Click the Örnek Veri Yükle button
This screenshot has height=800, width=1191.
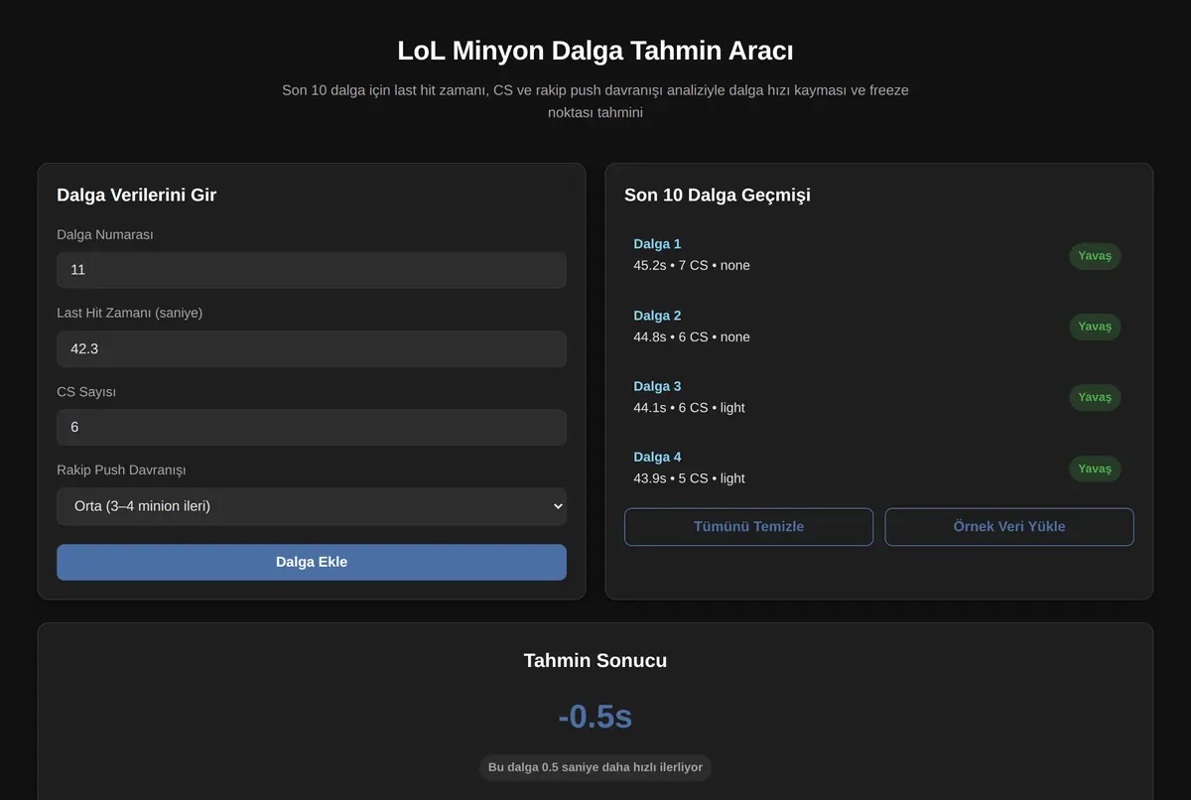[1009, 527]
